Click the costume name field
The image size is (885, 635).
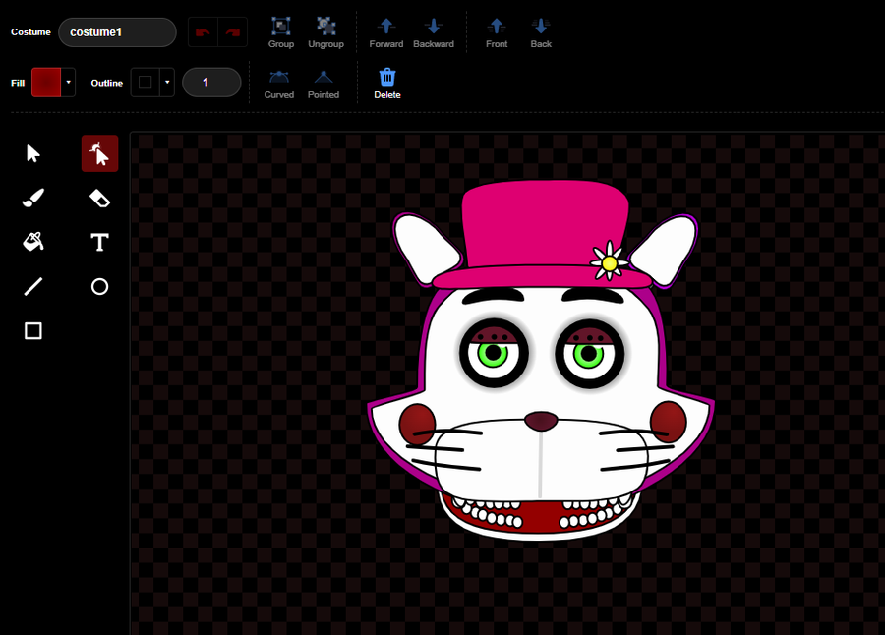117,32
